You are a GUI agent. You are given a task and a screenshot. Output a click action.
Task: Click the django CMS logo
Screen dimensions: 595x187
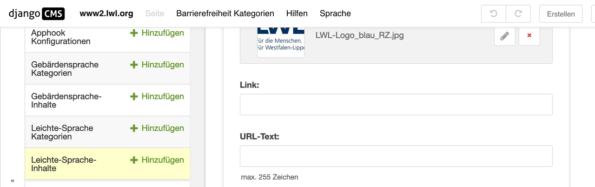point(37,13)
